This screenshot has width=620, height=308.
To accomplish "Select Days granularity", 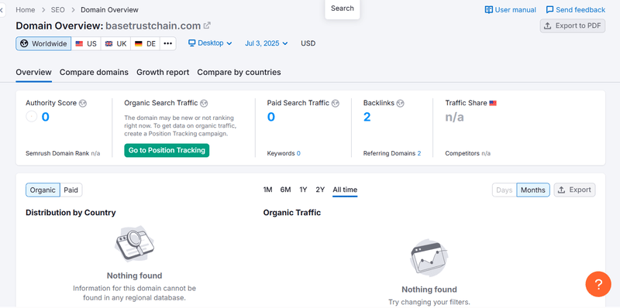I will point(505,190).
